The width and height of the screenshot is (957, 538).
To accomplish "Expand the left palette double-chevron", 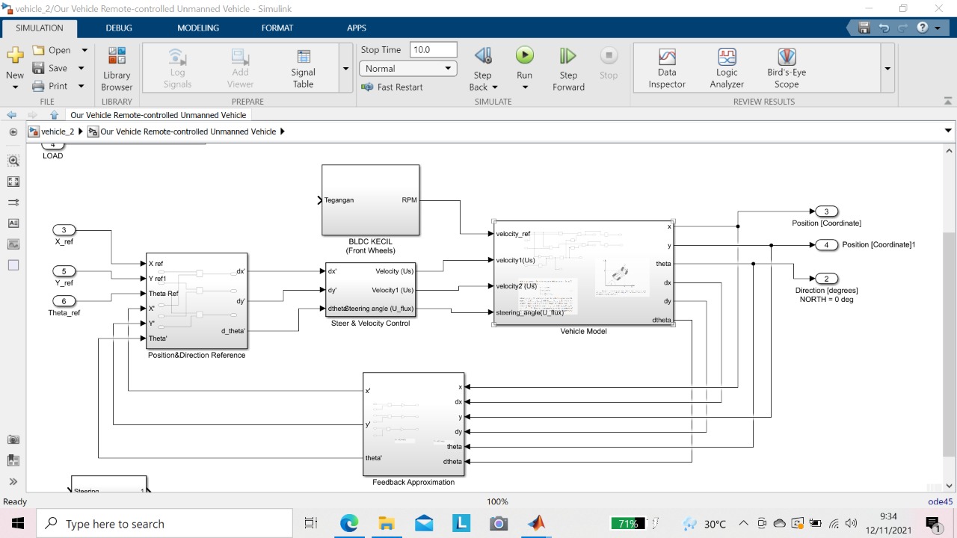I will click(x=13, y=482).
